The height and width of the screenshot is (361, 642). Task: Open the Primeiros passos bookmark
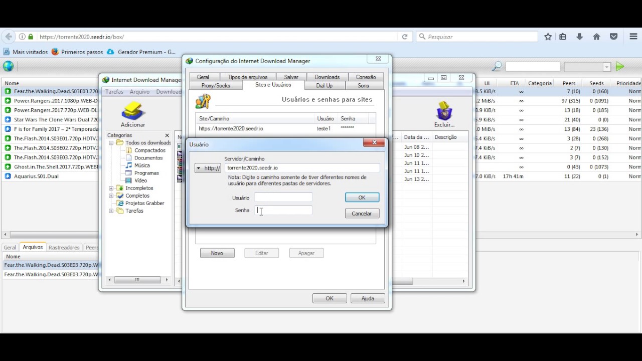(x=77, y=52)
